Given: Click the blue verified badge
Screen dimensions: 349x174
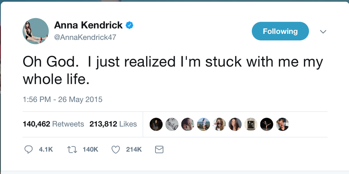Looking at the screenshot, I should (x=129, y=25).
